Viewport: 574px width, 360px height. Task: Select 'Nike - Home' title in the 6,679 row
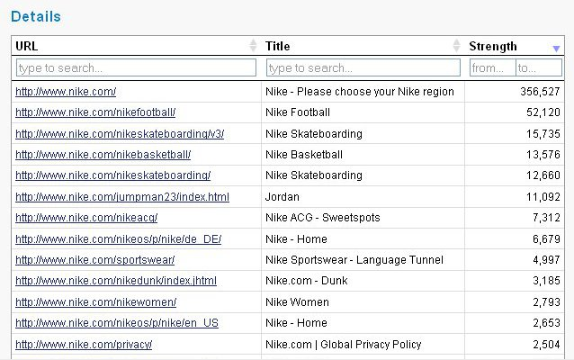pos(296,239)
